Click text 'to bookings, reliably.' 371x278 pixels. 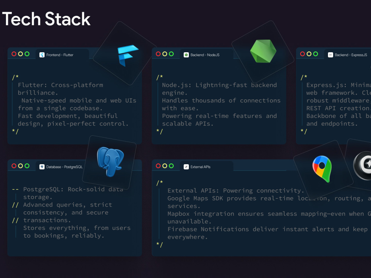pos(64,236)
